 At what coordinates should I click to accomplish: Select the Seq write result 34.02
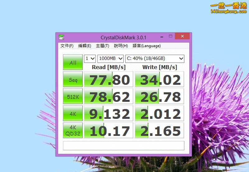click(x=160, y=79)
